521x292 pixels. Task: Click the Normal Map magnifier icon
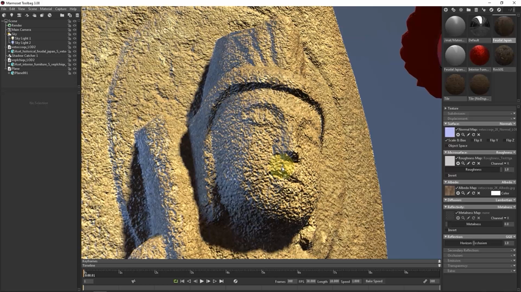(463, 135)
